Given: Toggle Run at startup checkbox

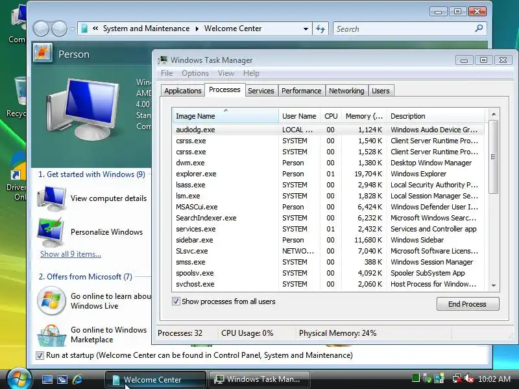Looking at the screenshot, I should 40,355.
